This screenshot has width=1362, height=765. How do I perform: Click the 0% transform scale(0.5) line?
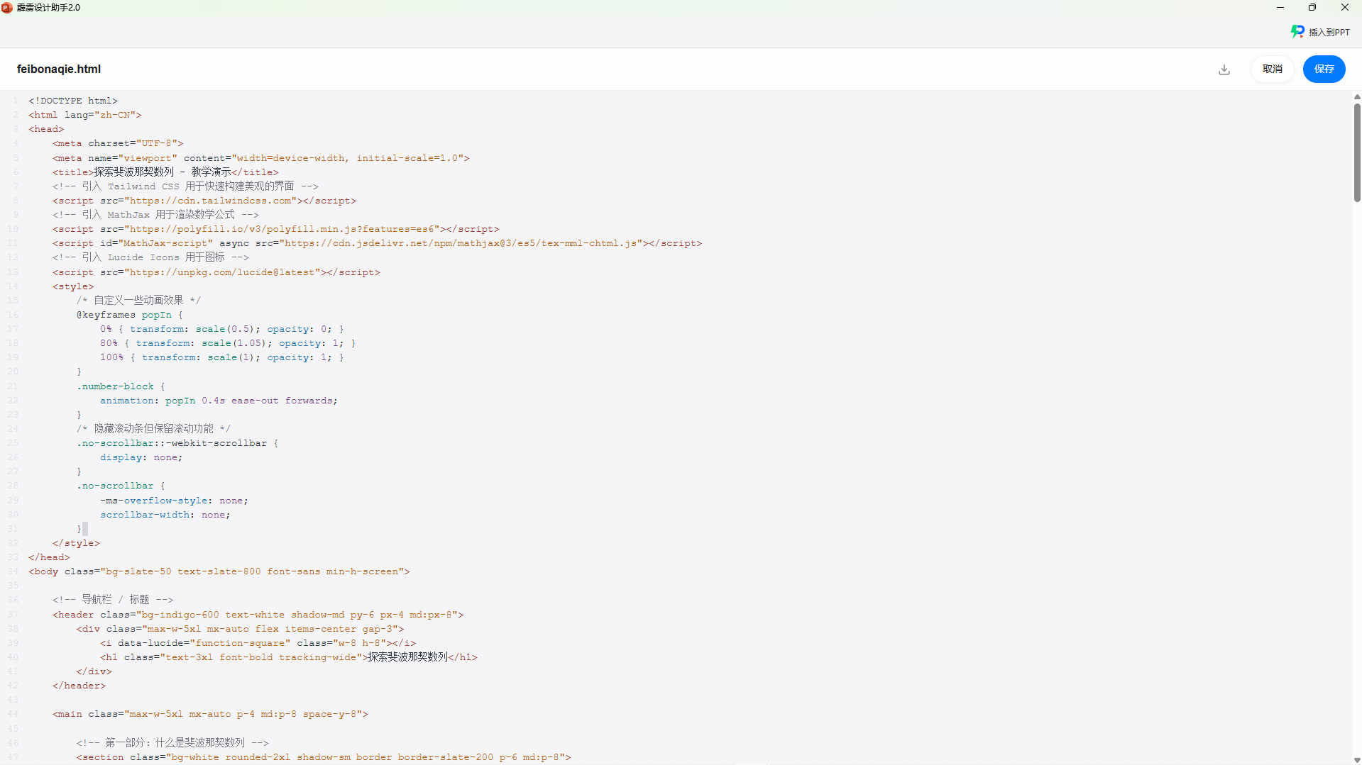222,329
